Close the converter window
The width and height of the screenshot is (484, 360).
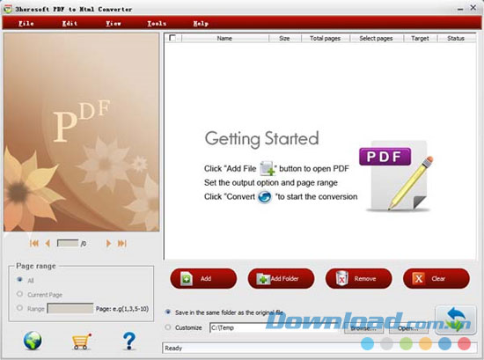(x=473, y=7)
